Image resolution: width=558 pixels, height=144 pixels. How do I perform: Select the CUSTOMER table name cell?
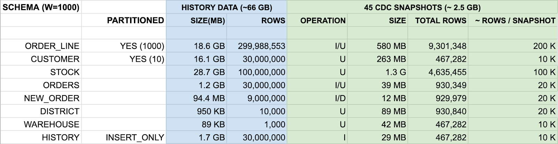[x=41, y=59]
